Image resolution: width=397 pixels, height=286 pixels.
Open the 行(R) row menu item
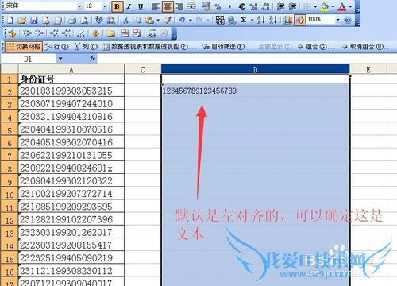pyautogui.click(x=56, y=47)
